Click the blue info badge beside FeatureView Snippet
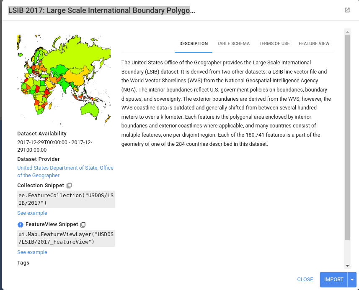Screen dimensions: 359x290 click(x=21, y=225)
